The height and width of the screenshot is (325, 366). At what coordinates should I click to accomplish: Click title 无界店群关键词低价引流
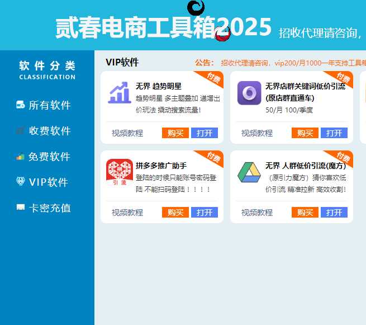pos(306,92)
